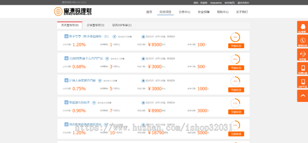This screenshot has height=143, width=308.
Task: Open 安全保障 navigation item
Action: (x=204, y=12)
